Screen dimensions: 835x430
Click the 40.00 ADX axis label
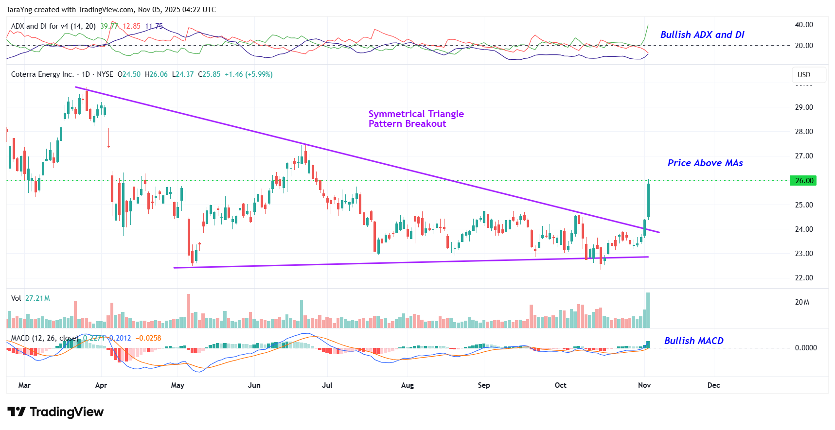point(803,25)
